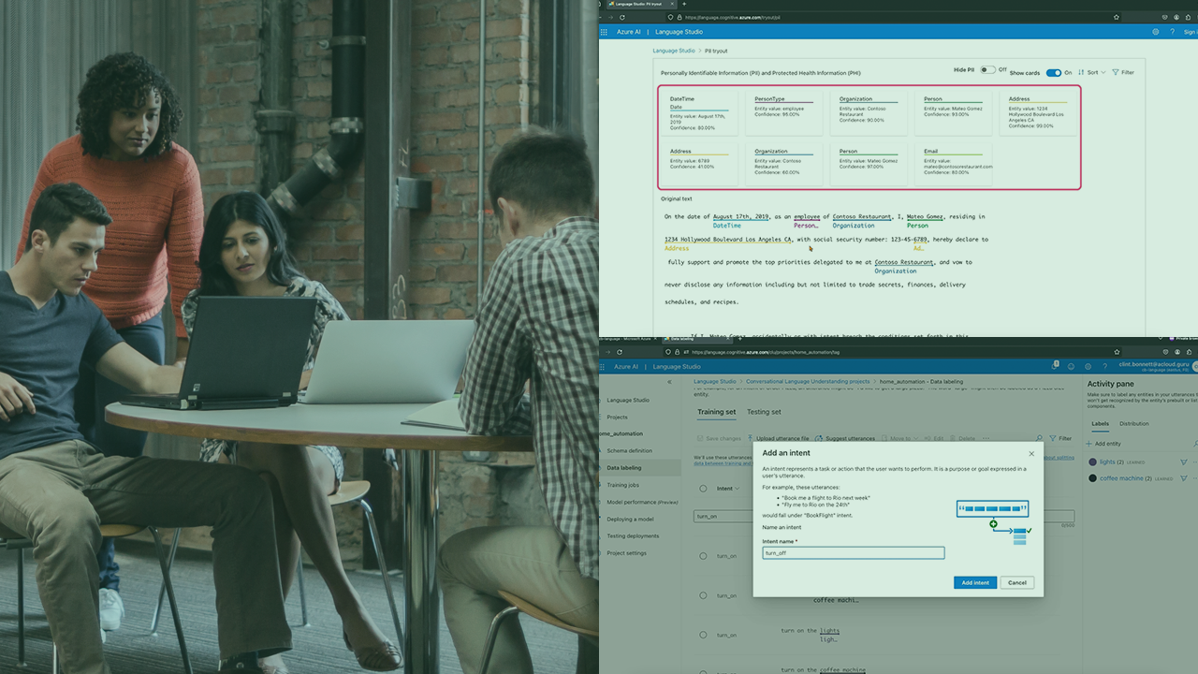Turn off the Show cards toggle
This screenshot has height=674, width=1198.
(x=1056, y=72)
